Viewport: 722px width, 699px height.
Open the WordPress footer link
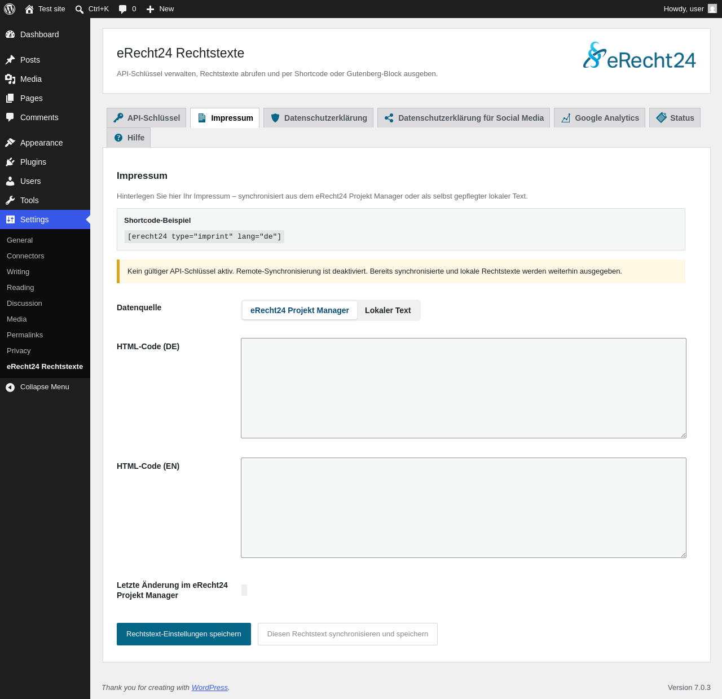210,687
